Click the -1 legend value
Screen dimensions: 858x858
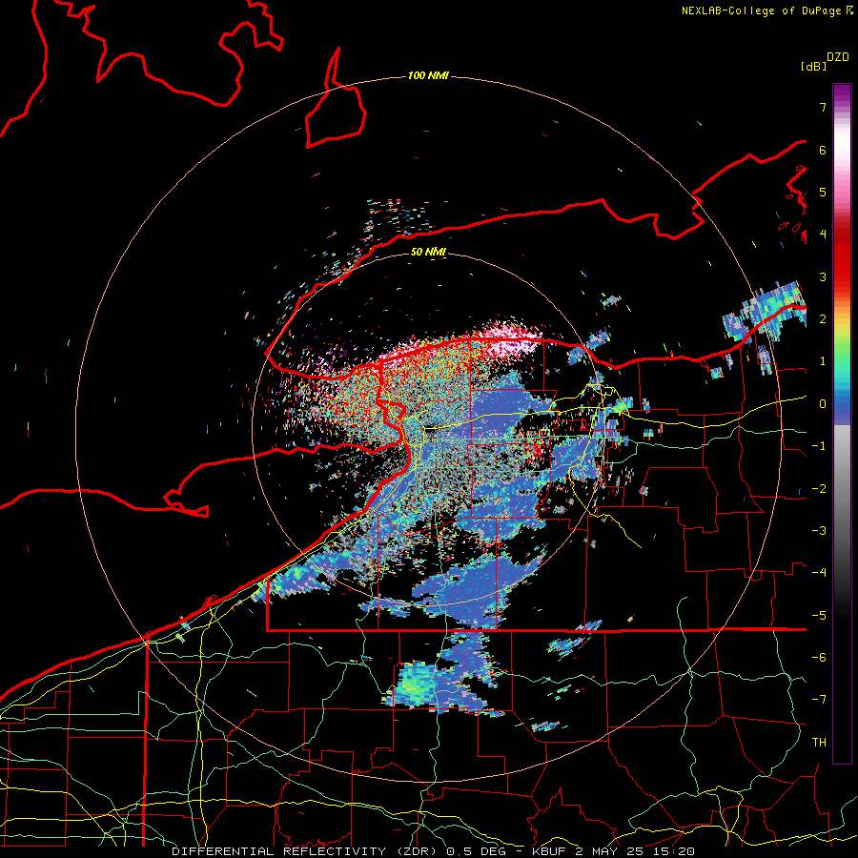coord(819,446)
